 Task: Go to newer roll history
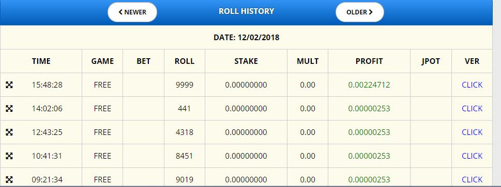pyautogui.click(x=132, y=12)
